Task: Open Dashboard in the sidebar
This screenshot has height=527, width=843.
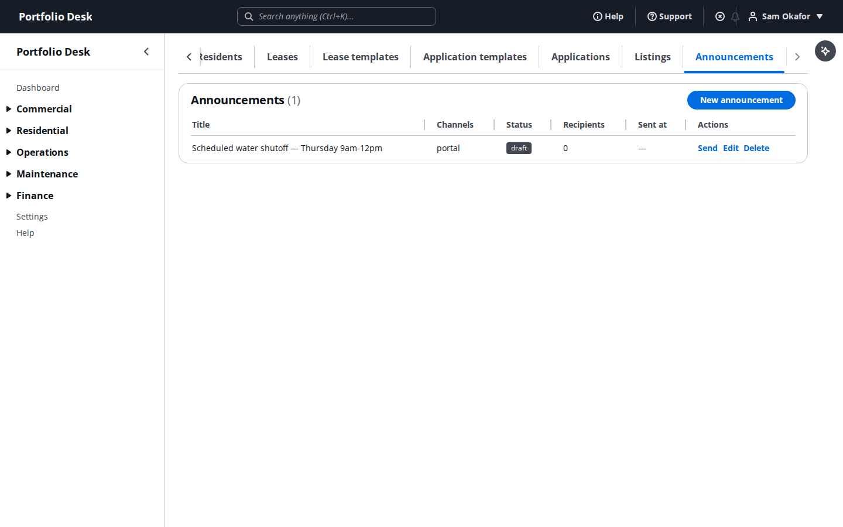Action: (38, 88)
